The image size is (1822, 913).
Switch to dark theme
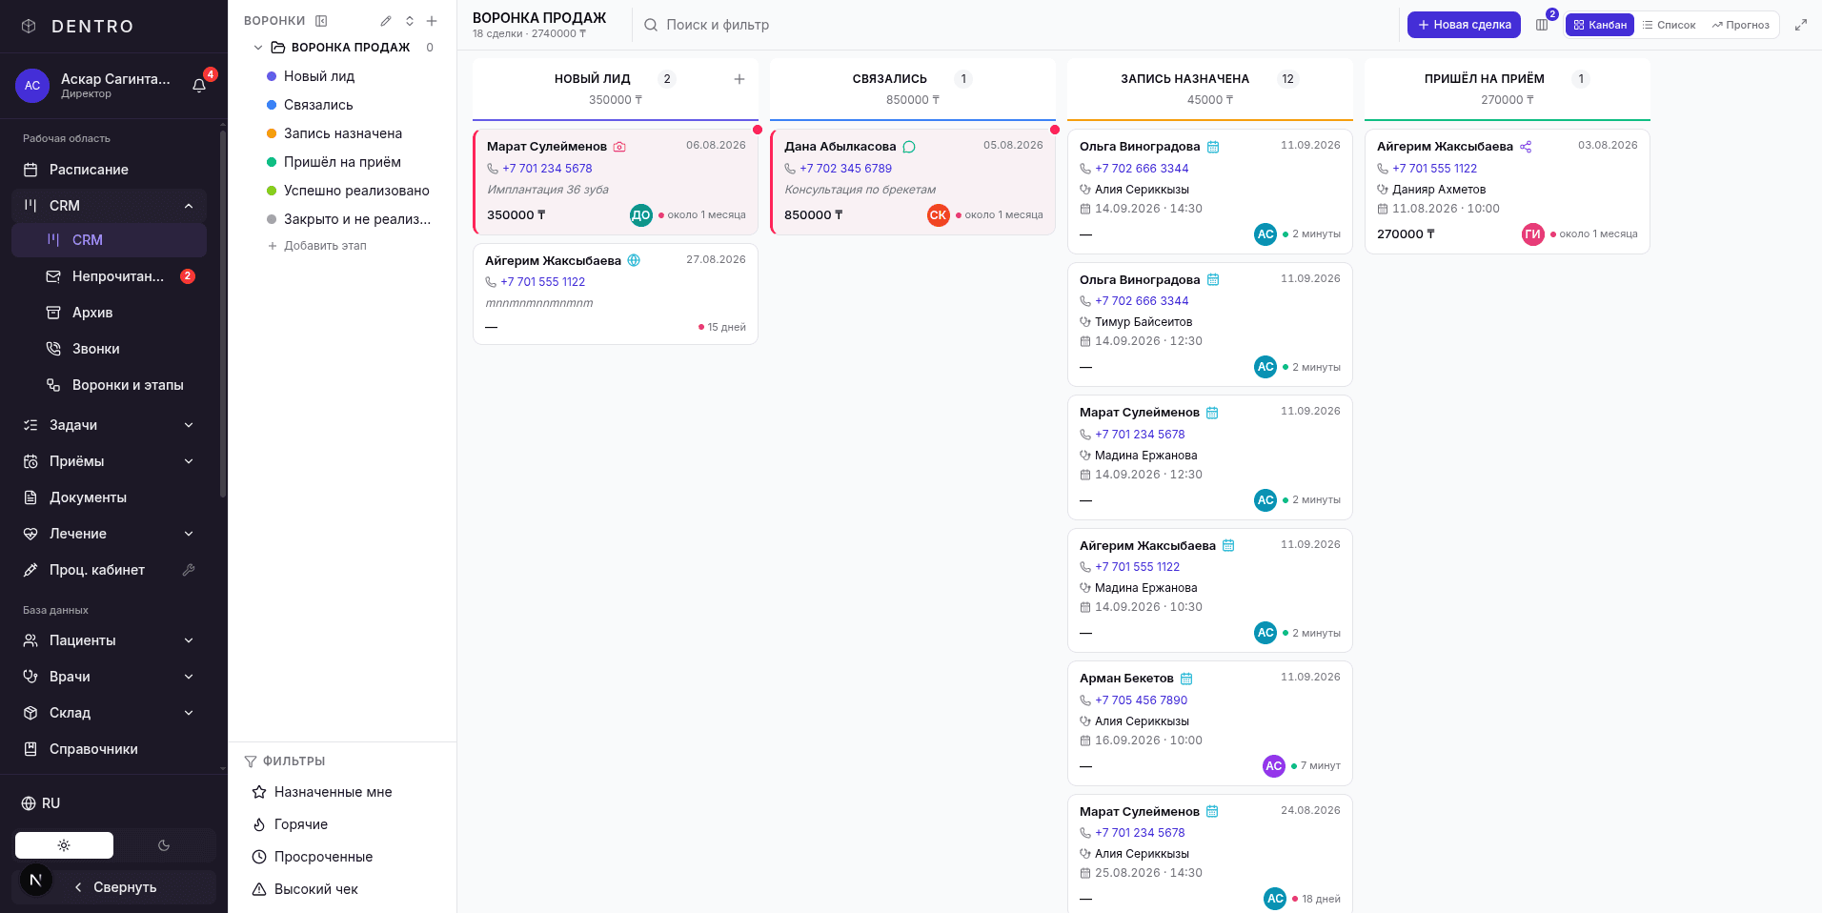164,845
